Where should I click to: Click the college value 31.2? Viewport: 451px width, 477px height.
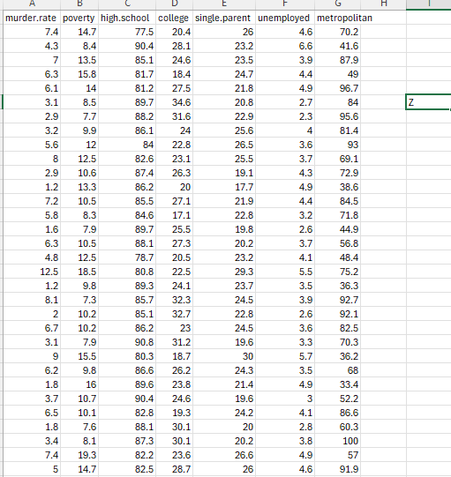174,342
